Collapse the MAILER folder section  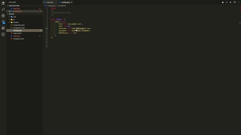[x=11, y=14]
